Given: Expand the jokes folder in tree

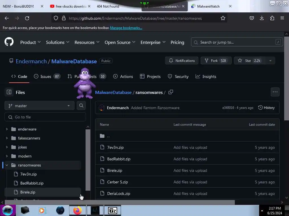Looking at the screenshot, I should [x=7, y=147].
